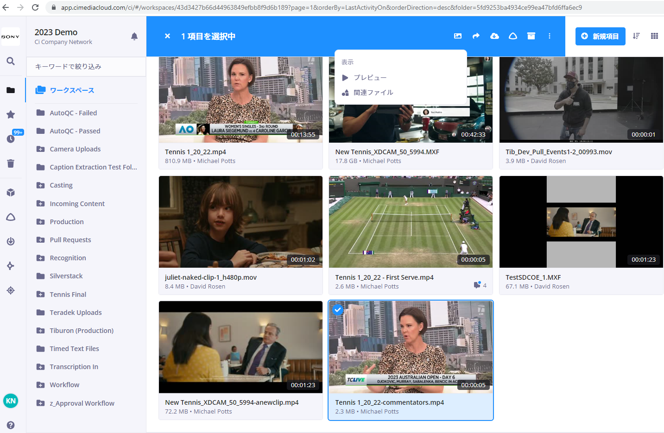Click the cloud download icon in selection bar
Image resolution: width=664 pixels, height=433 pixels.
click(494, 36)
